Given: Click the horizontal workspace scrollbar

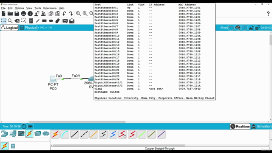Looking at the screenshot, I should tap(77, 122).
